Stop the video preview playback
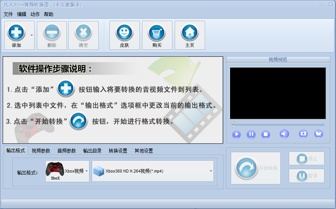The image size is (336, 209). tap(265, 134)
